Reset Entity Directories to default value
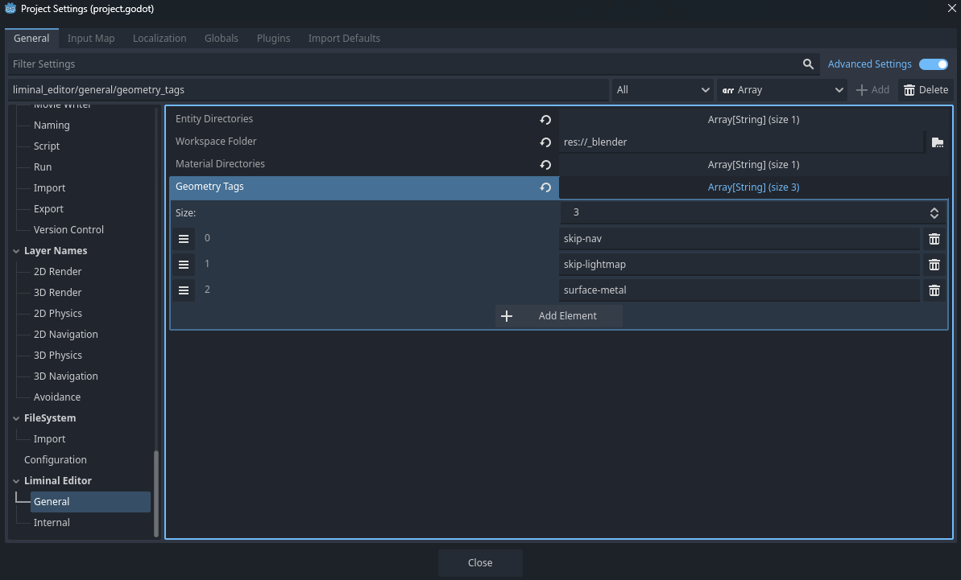Screen dimensions: 961x580 coord(545,120)
